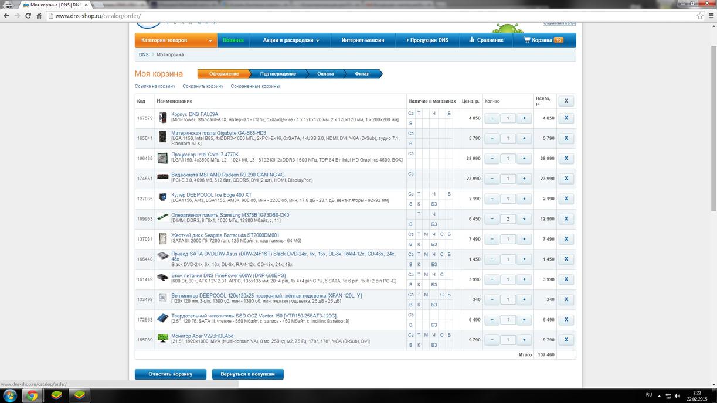Open Интернет-магазин menu item
The height and width of the screenshot is (403, 717).
click(x=363, y=40)
